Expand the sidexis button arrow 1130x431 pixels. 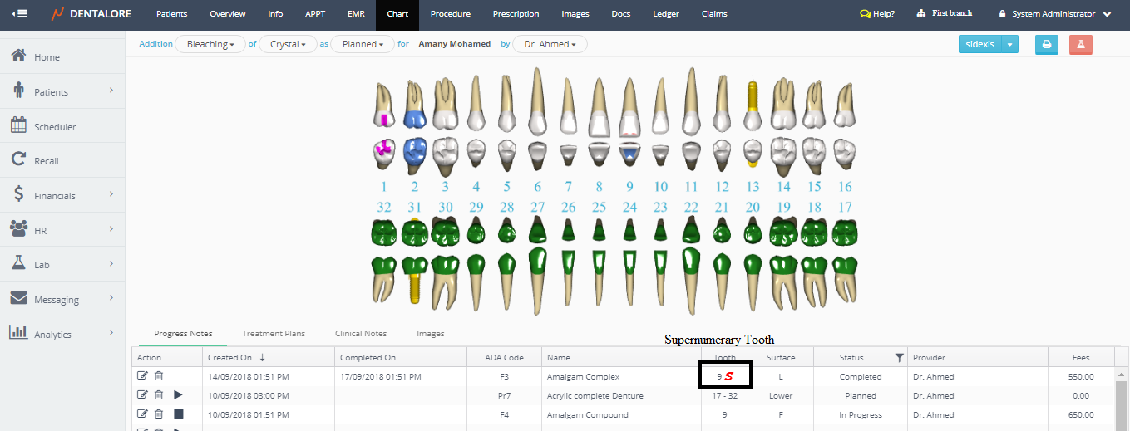1009,45
